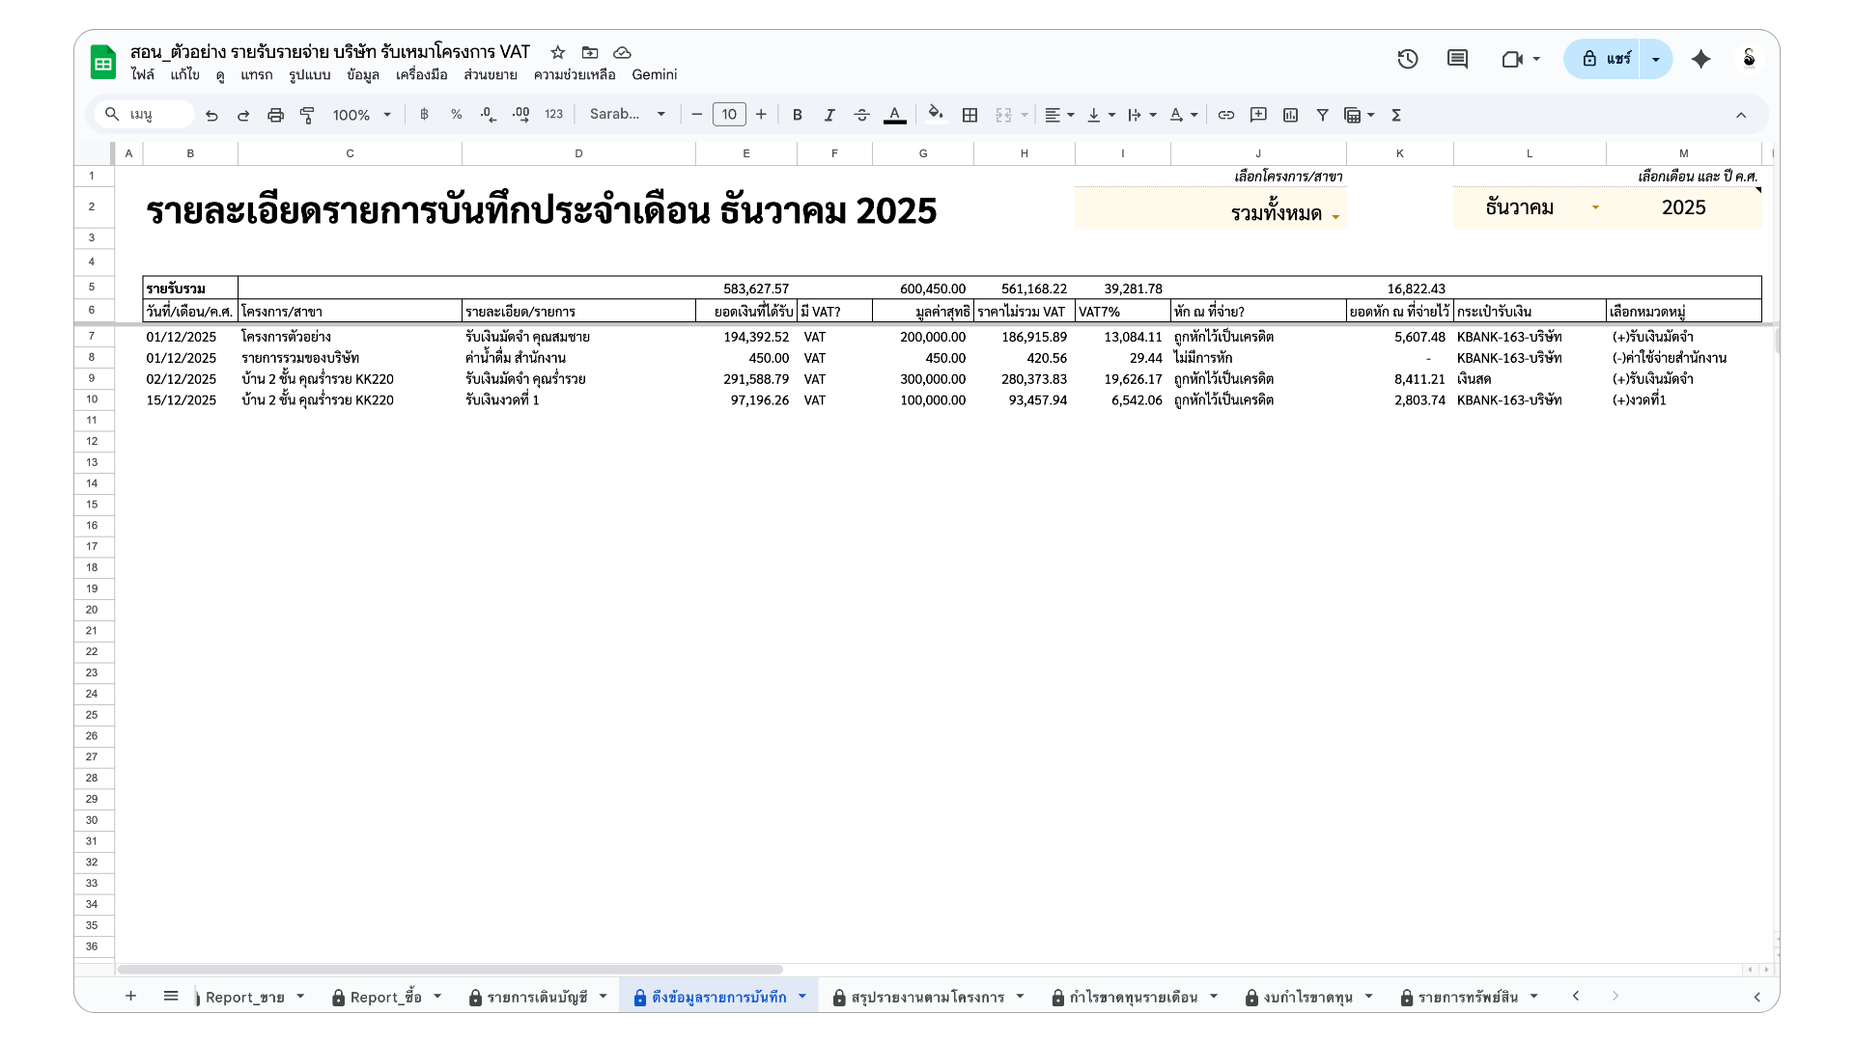Print the spreadsheet using printer icon
Viewport: 1854px width, 1042px height.
275,115
